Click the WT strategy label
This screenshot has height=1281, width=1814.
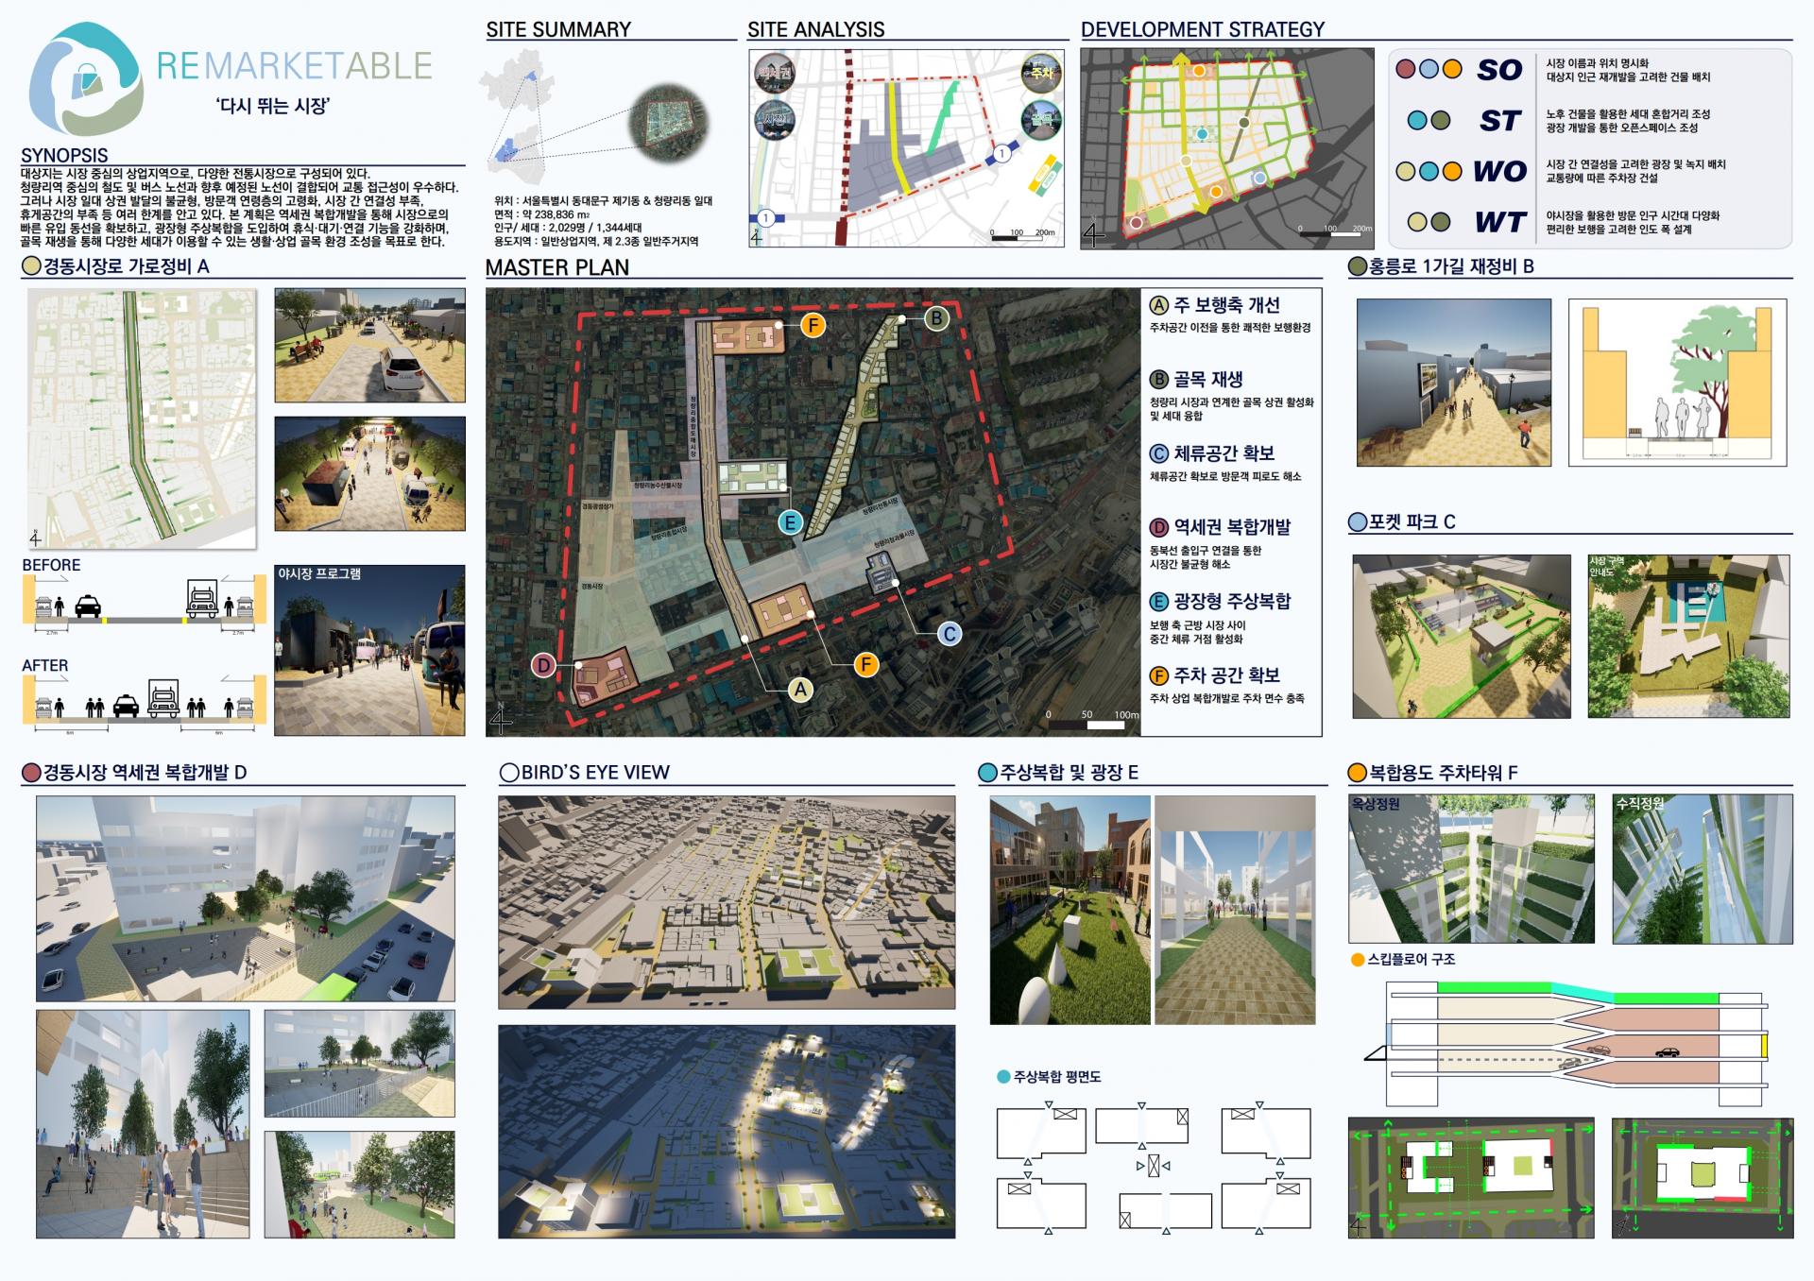click(x=1499, y=222)
